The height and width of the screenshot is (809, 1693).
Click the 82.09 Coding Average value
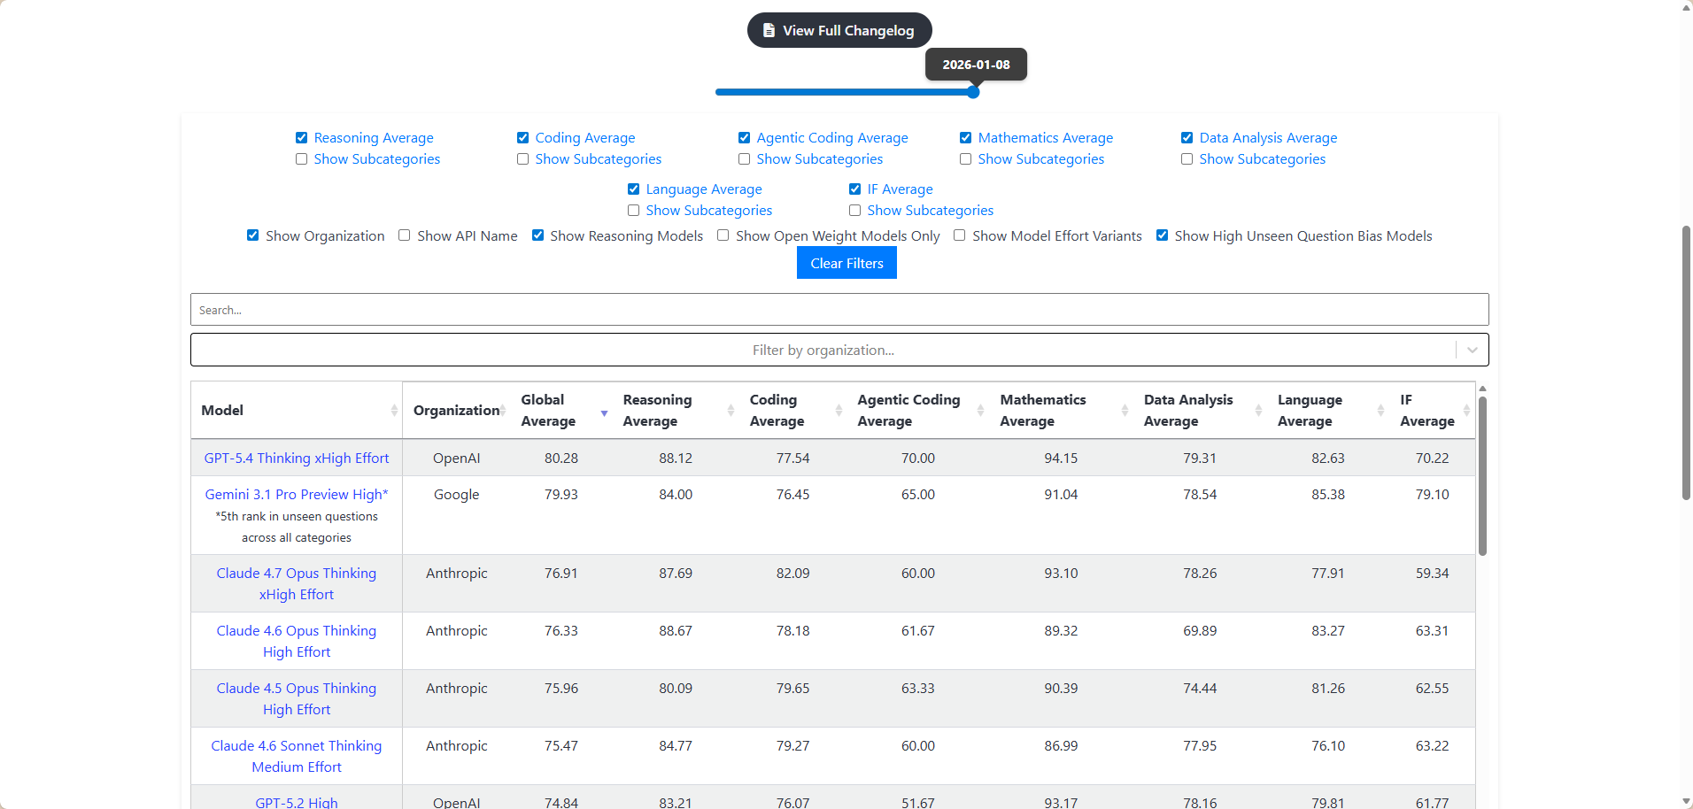[x=793, y=574]
